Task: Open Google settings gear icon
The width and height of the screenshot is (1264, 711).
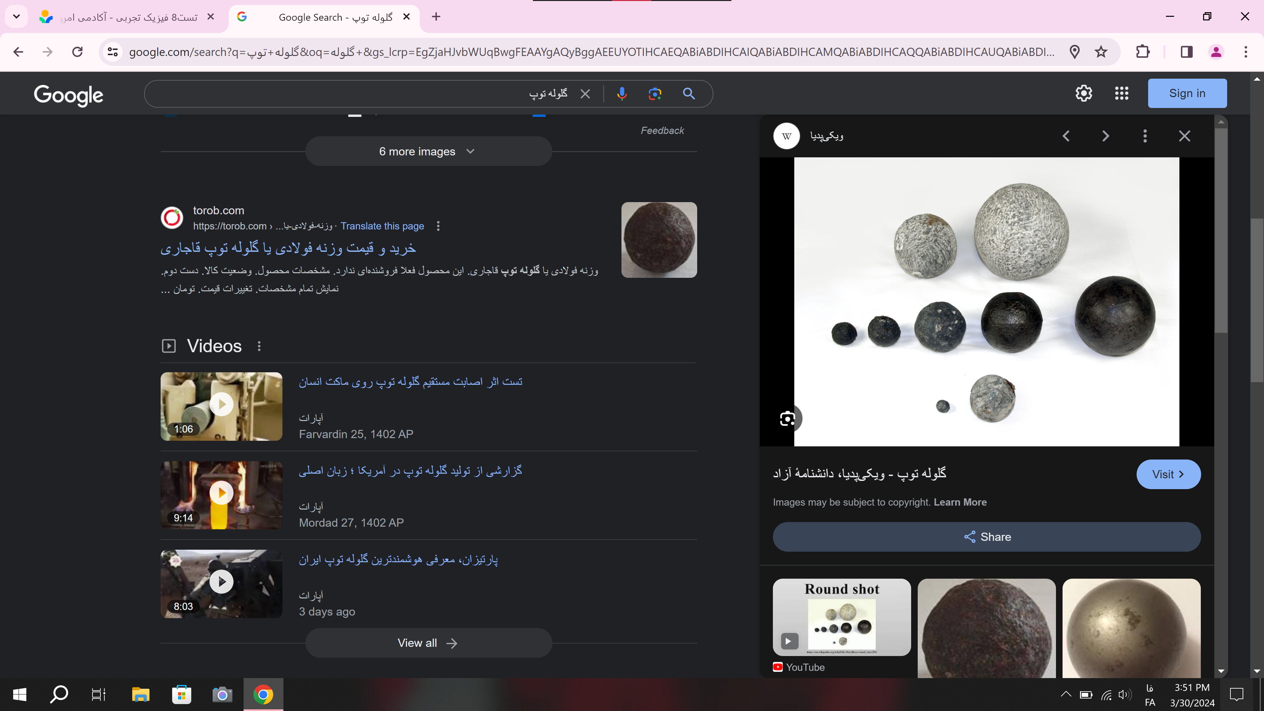Action: (1083, 93)
